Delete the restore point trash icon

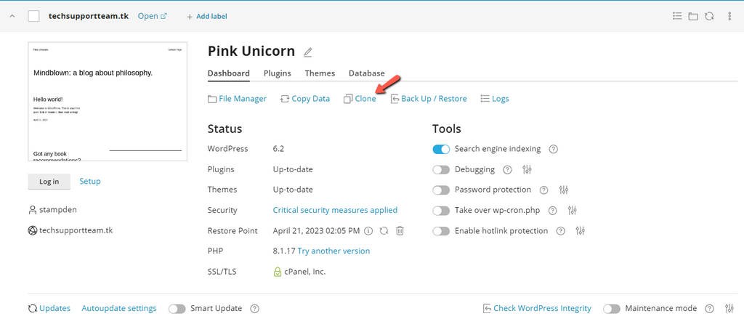(400, 231)
